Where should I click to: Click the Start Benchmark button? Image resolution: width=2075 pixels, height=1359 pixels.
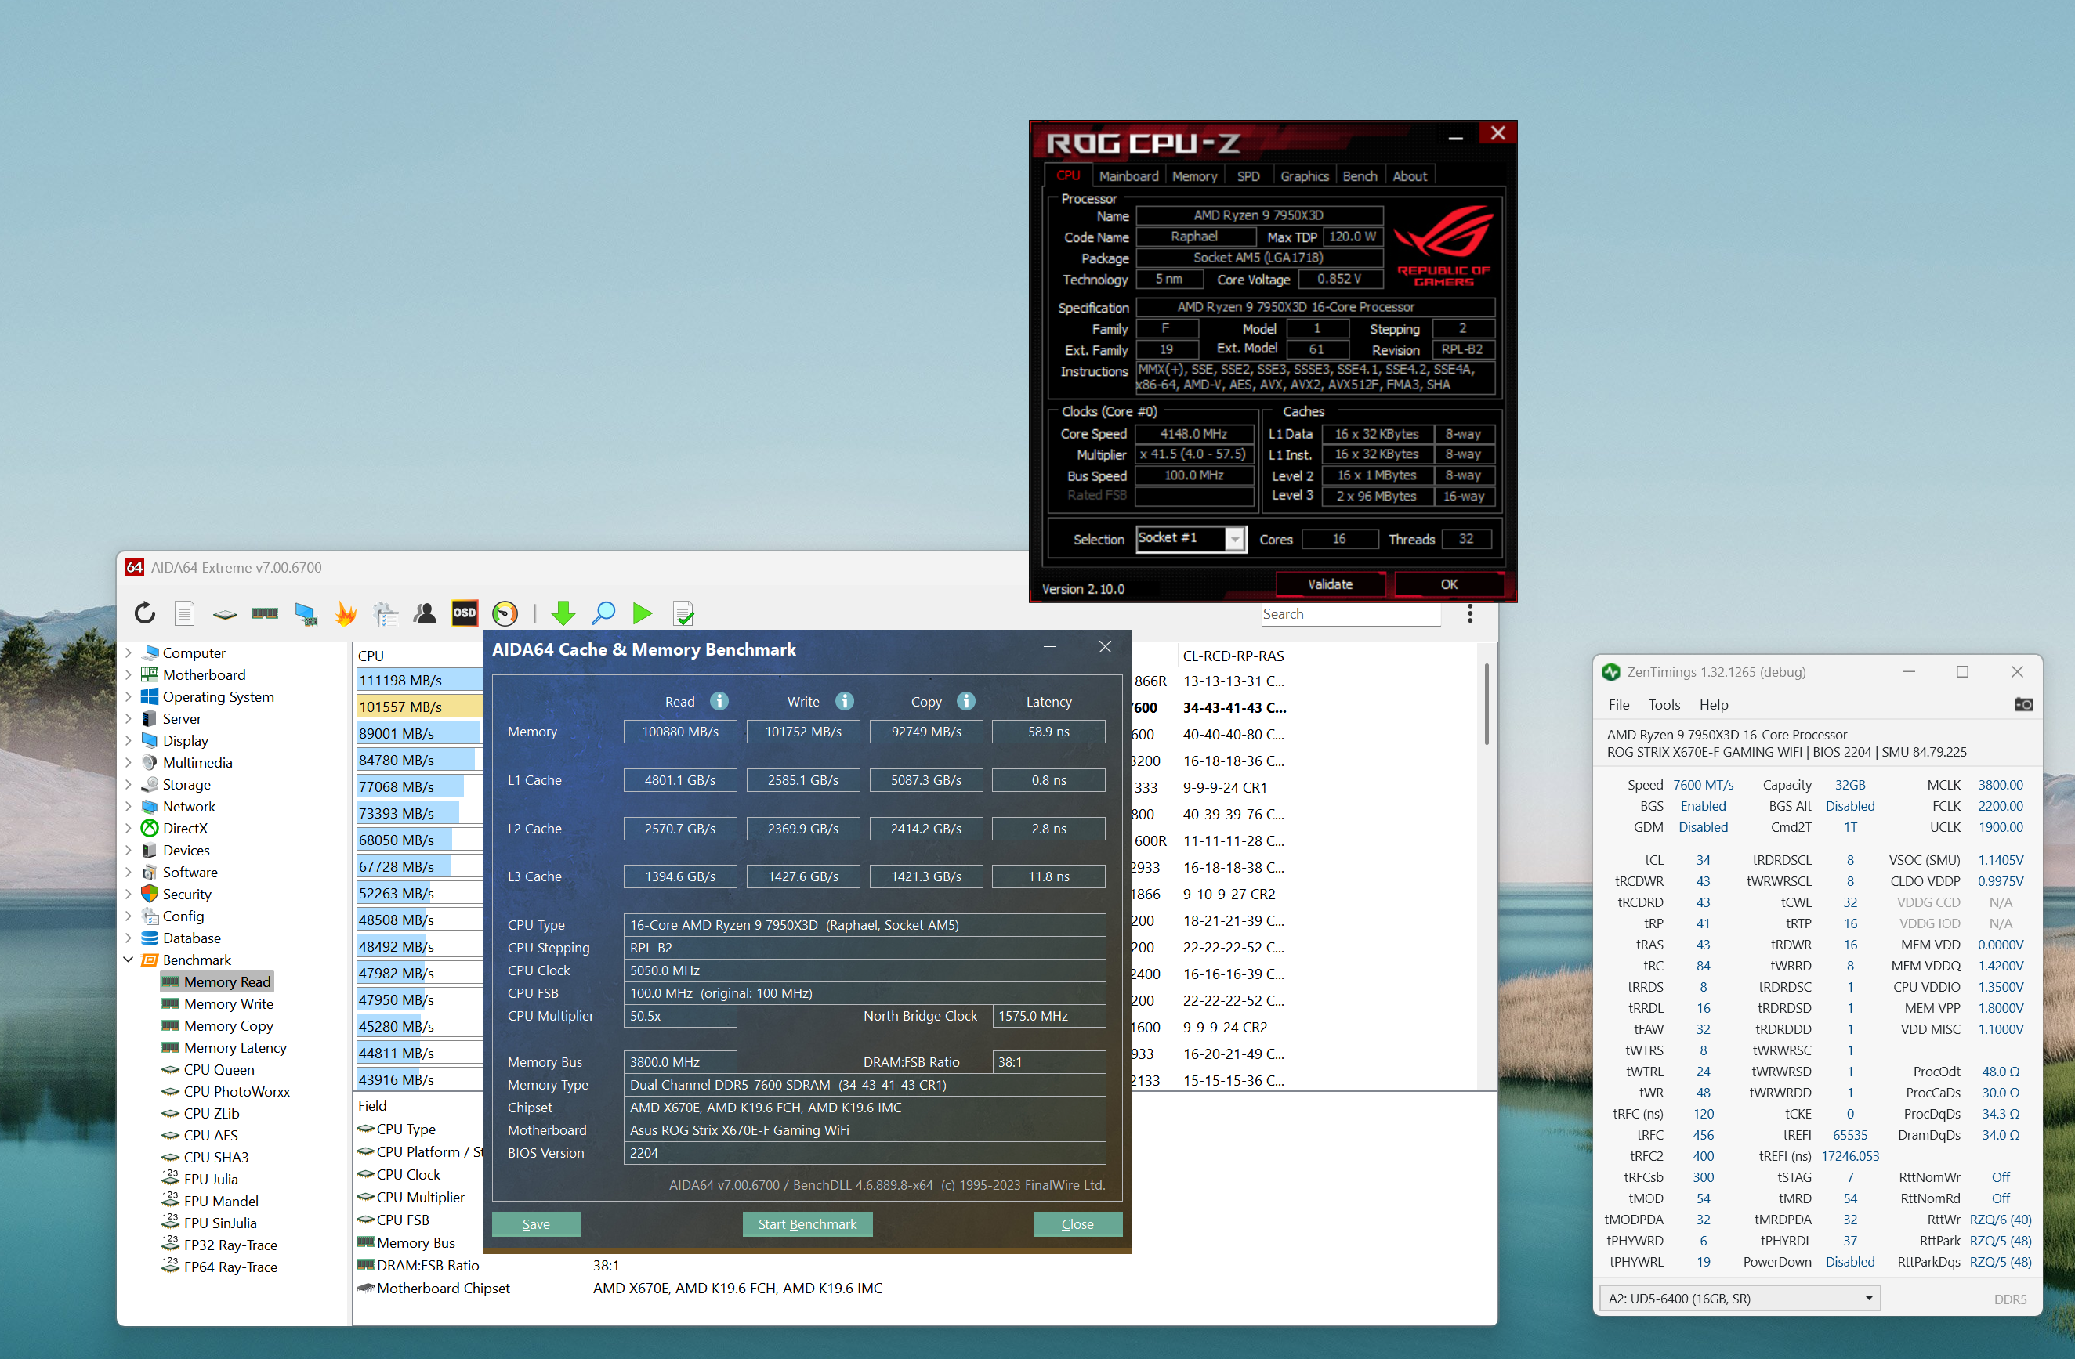coord(806,1224)
